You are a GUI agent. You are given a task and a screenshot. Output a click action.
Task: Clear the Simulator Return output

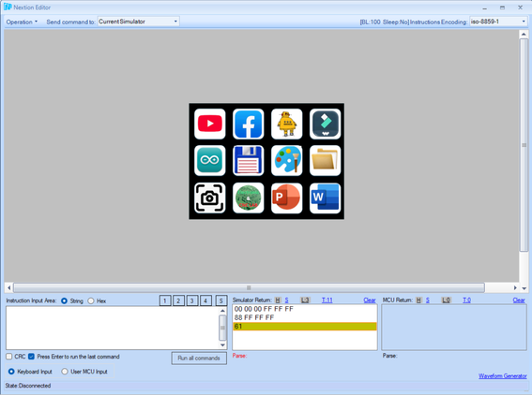[370, 300]
